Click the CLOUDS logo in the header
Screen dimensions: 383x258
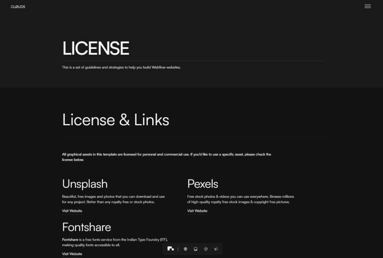[x=18, y=7]
